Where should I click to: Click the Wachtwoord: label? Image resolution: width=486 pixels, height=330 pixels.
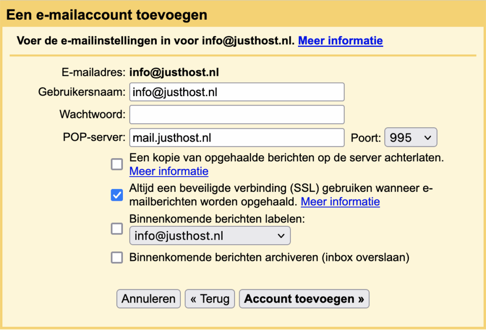[93, 115]
